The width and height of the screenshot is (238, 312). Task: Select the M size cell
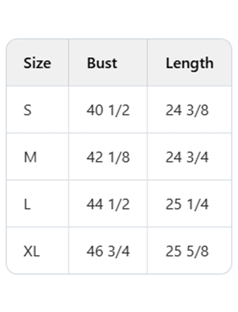[x=30, y=157]
